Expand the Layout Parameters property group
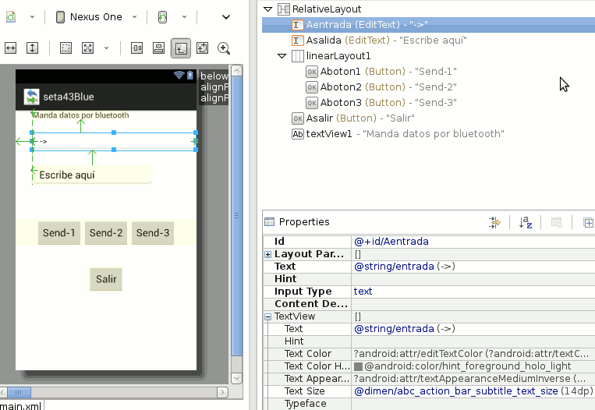Screen dimensions: 595x410 point(268,254)
